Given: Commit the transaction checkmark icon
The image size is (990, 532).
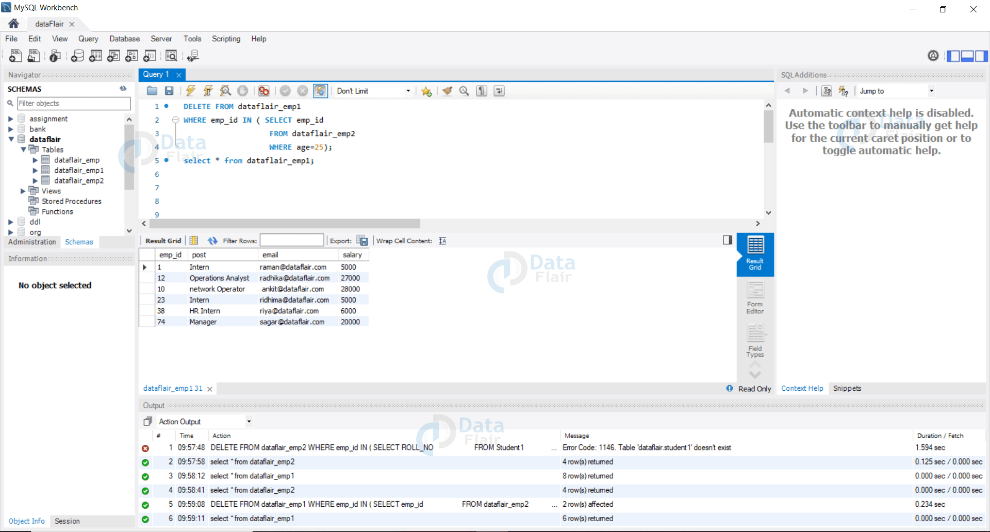Looking at the screenshot, I should point(285,91).
